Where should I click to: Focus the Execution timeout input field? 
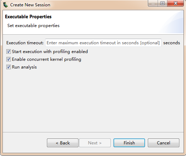103,43
